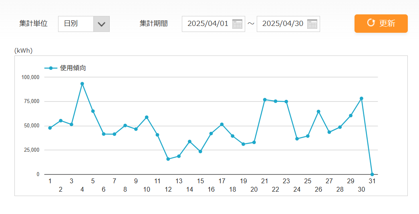Click the data point for day 26
419x214 pixels.
(318, 111)
